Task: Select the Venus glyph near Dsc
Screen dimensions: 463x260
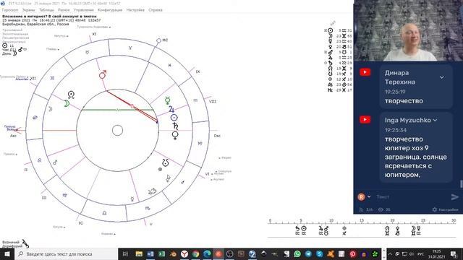Action: 175,135
